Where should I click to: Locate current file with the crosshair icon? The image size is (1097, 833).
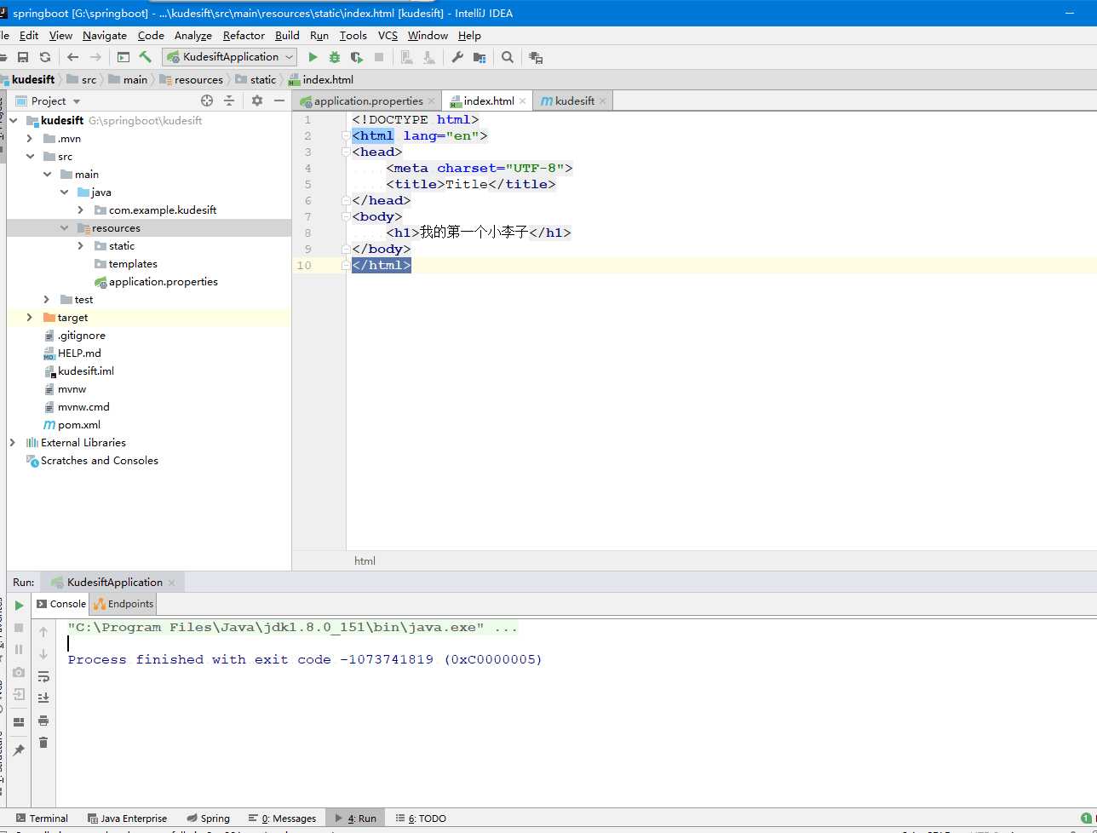(206, 101)
